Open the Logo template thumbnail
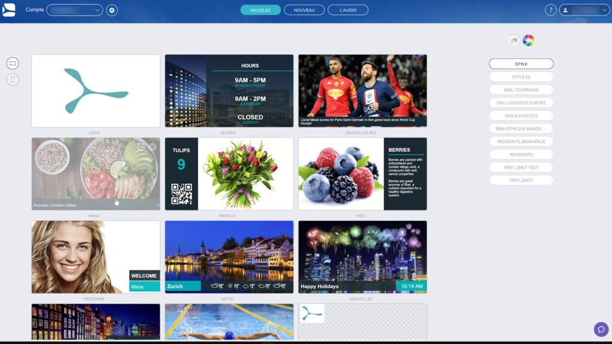 click(x=96, y=91)
